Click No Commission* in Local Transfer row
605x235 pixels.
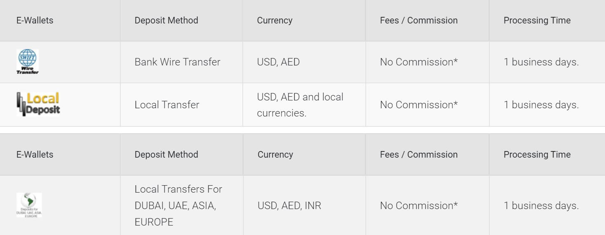(x=419, y=105)
